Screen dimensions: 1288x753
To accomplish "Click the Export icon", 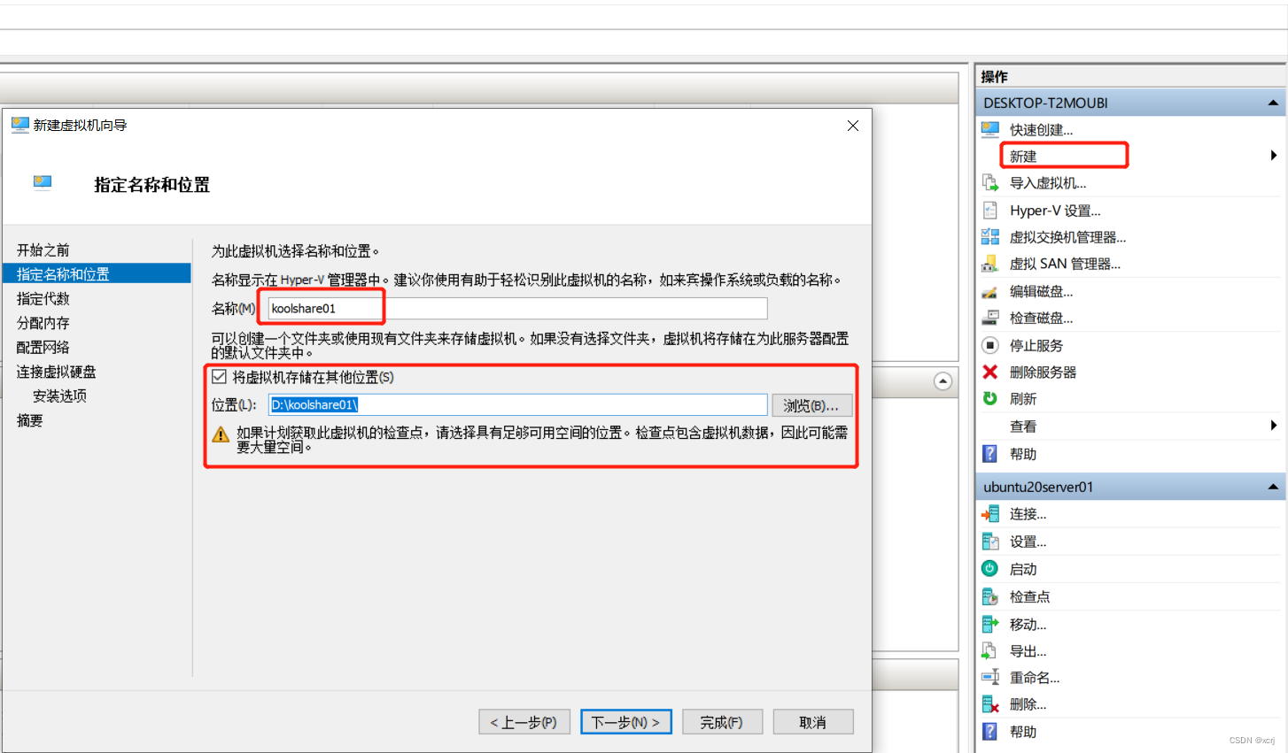I will pos(990,651).
